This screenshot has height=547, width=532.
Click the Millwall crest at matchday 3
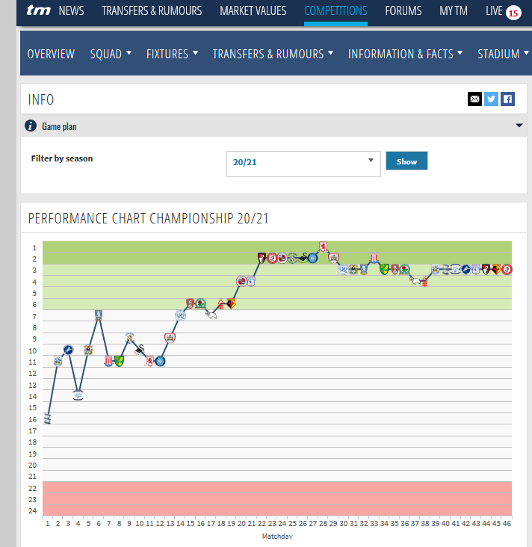[x=69, y=350]
